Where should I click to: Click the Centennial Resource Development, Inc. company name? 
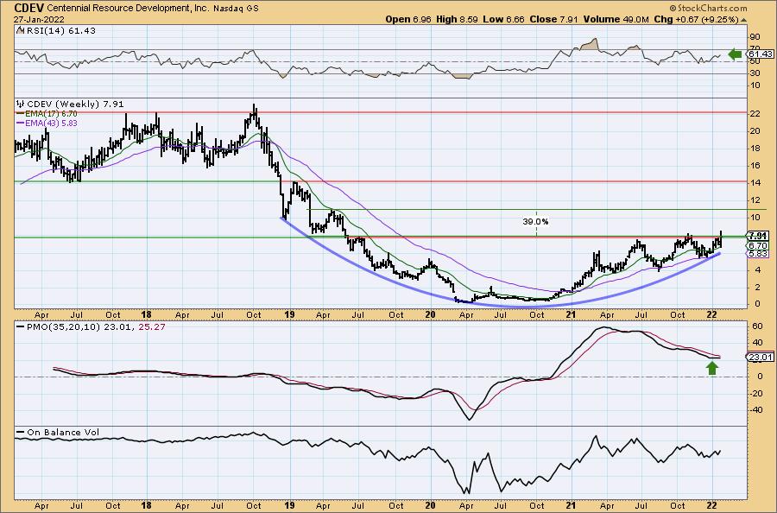[129, 9]
